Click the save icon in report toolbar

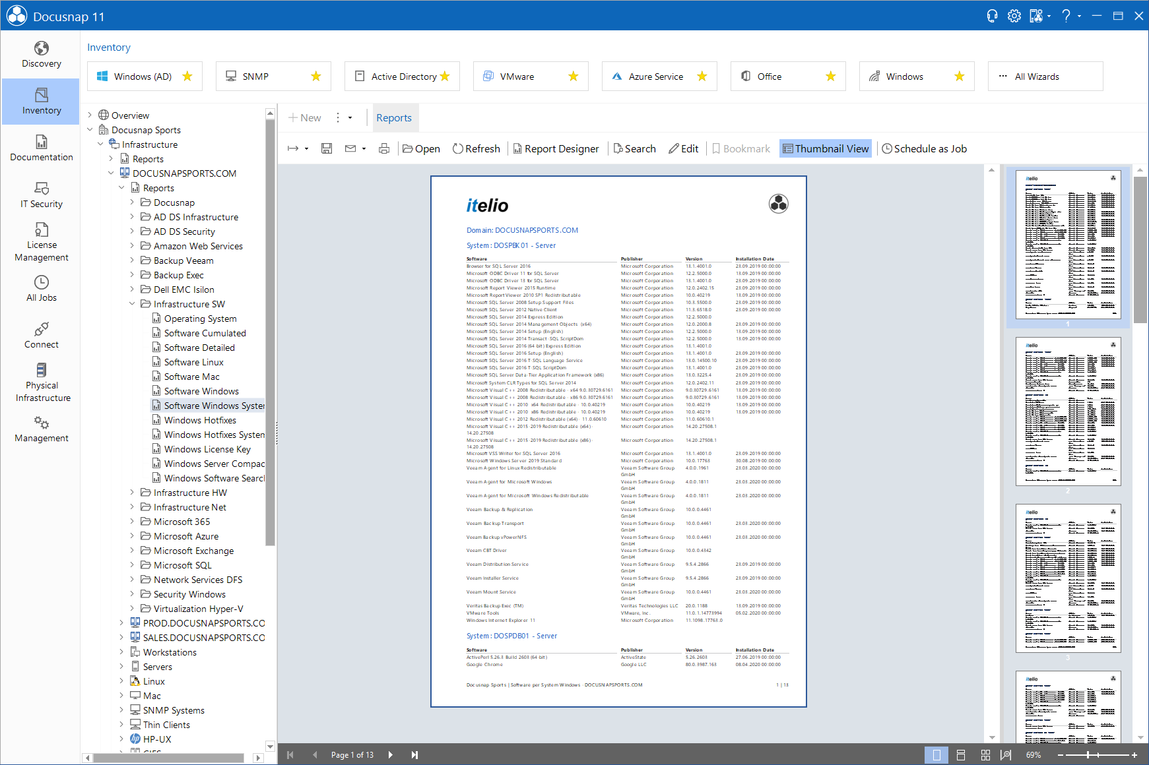click(x=327, y=148)
